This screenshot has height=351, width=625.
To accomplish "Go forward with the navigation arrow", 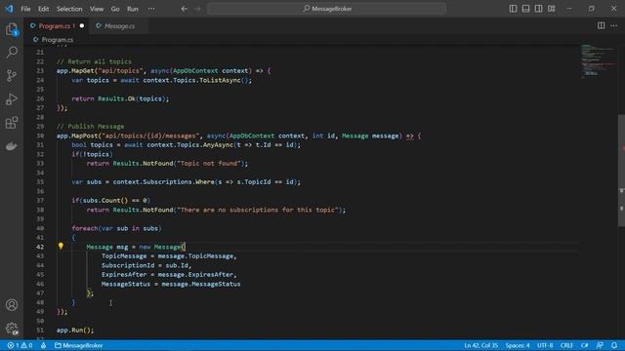I will pos(197,9).
